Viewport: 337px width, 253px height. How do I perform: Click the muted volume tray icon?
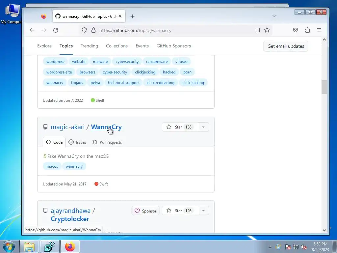pyautogui.click(x=304, y=247)
